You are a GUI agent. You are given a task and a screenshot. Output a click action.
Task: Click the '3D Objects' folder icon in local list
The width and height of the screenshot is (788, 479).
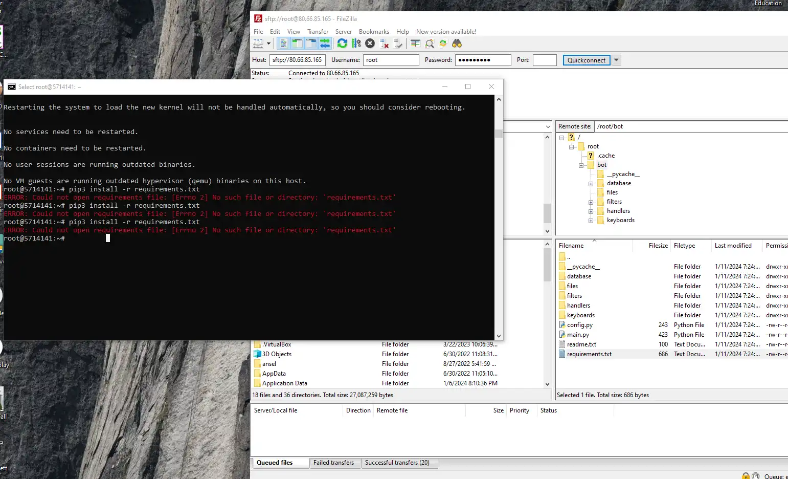point(258,354)
